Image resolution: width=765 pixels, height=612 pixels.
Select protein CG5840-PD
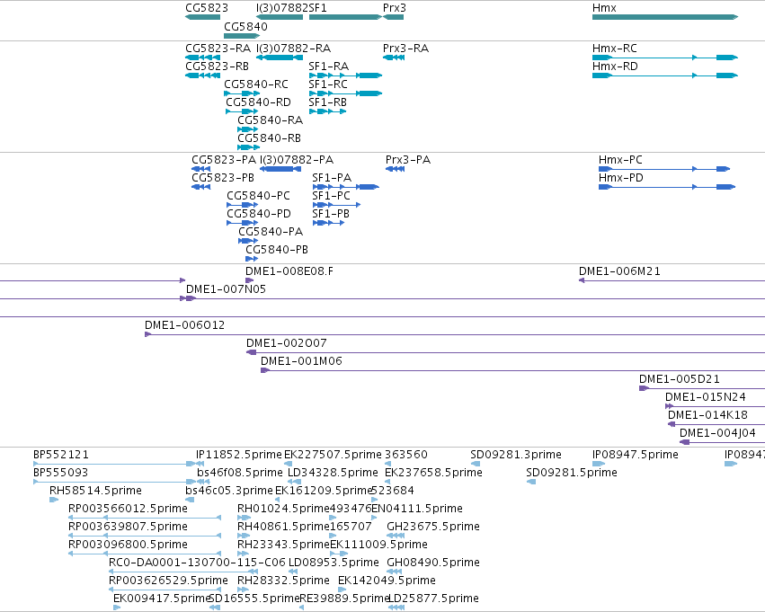[243, 223]
